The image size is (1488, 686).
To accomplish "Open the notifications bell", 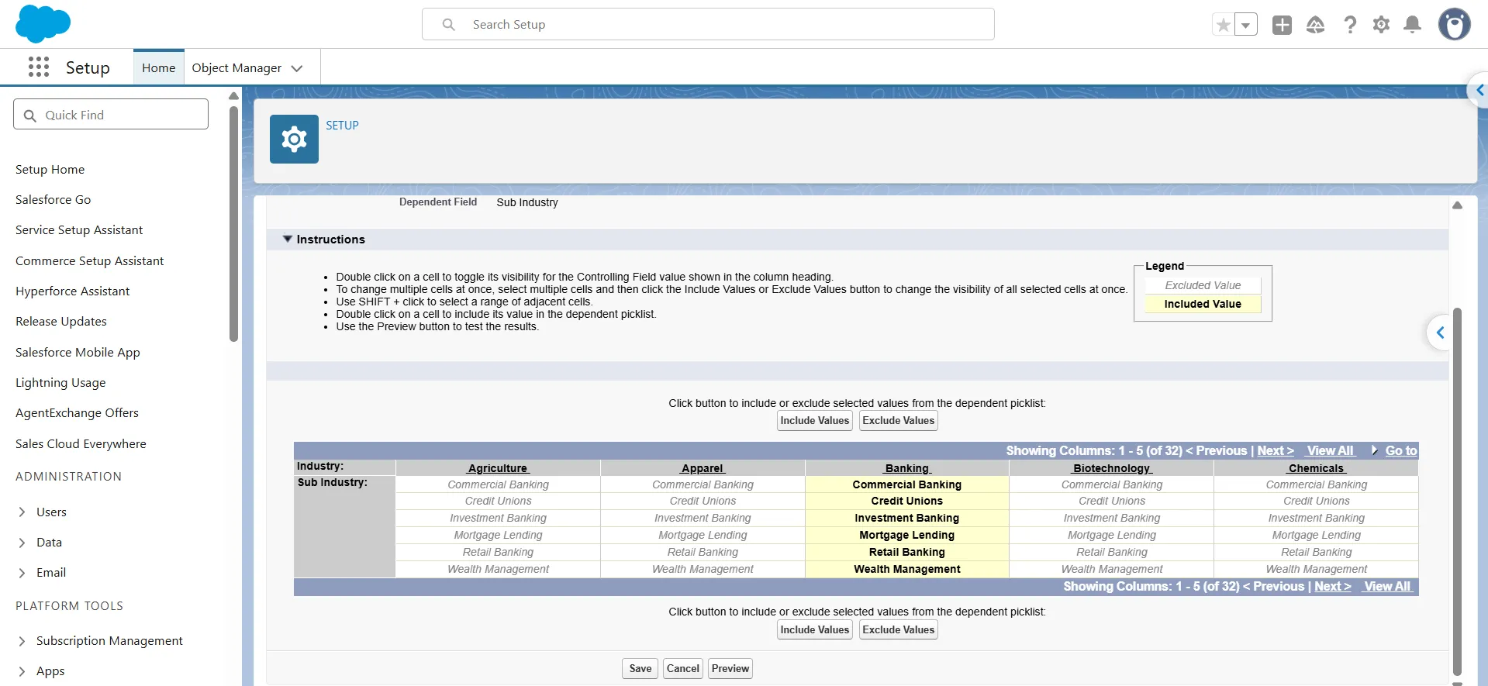I will [1413, 25].
